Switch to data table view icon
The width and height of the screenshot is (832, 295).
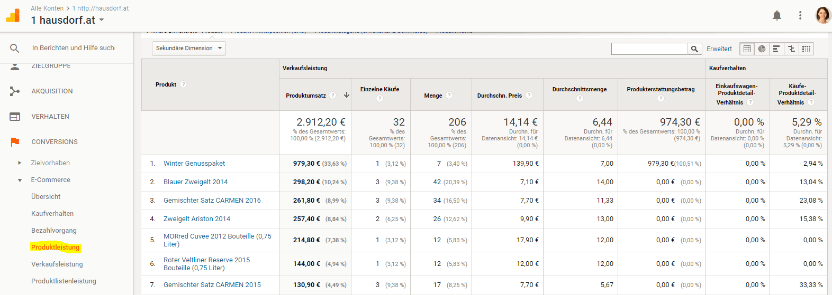pyautogui.click(x=747, y=49)
